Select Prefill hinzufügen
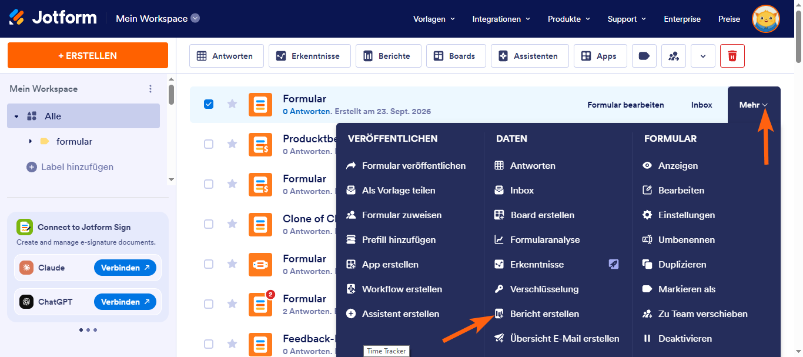The width and height of the screenshot is (803, 357). click(392, 240)
